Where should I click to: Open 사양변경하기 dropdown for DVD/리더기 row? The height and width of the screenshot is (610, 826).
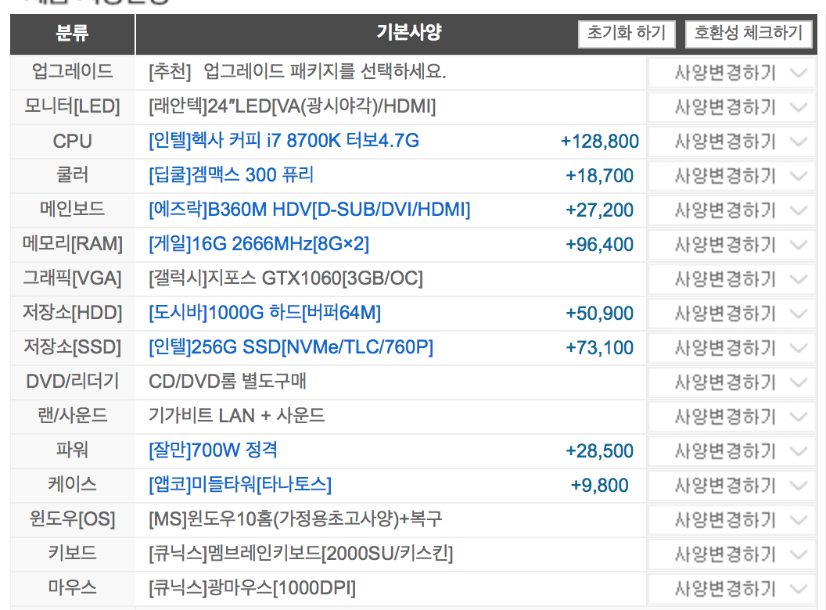(731, 382)
